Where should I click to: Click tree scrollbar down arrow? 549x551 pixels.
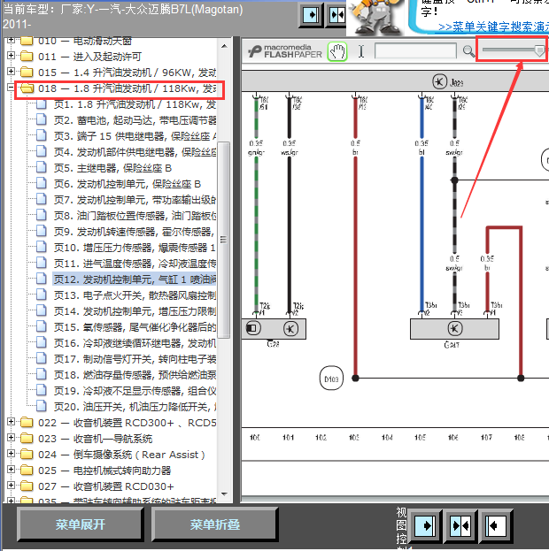[224, 494]
